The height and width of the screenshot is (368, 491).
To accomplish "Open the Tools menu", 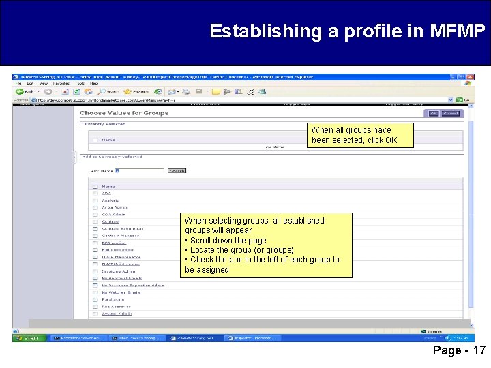I will click(x=80, y=84).
